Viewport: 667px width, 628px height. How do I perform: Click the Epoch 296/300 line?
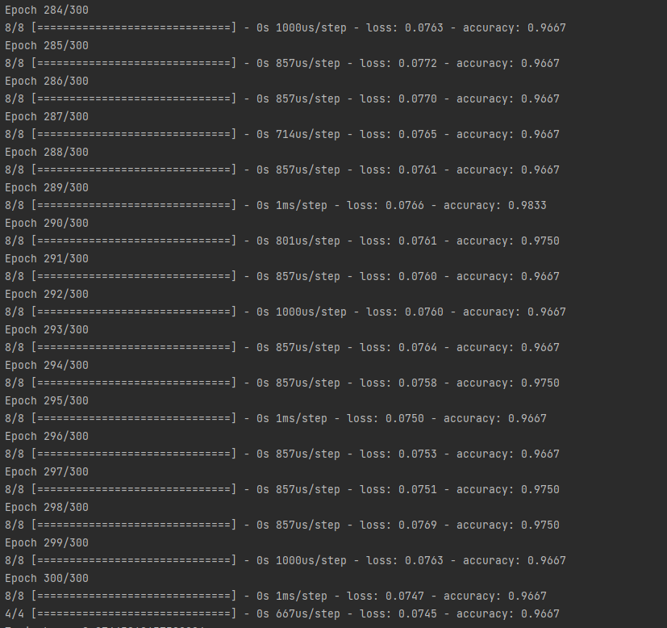coord(47,437)
